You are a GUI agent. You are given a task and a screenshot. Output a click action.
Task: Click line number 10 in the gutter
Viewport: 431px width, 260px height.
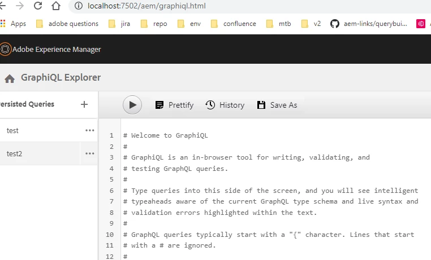click(110, 235)
